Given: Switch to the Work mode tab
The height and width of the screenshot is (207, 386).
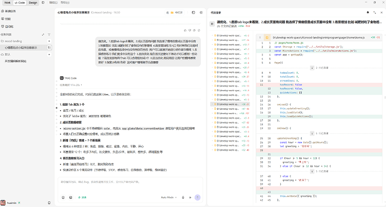Looking at the screenshot, I should point(7,3).
